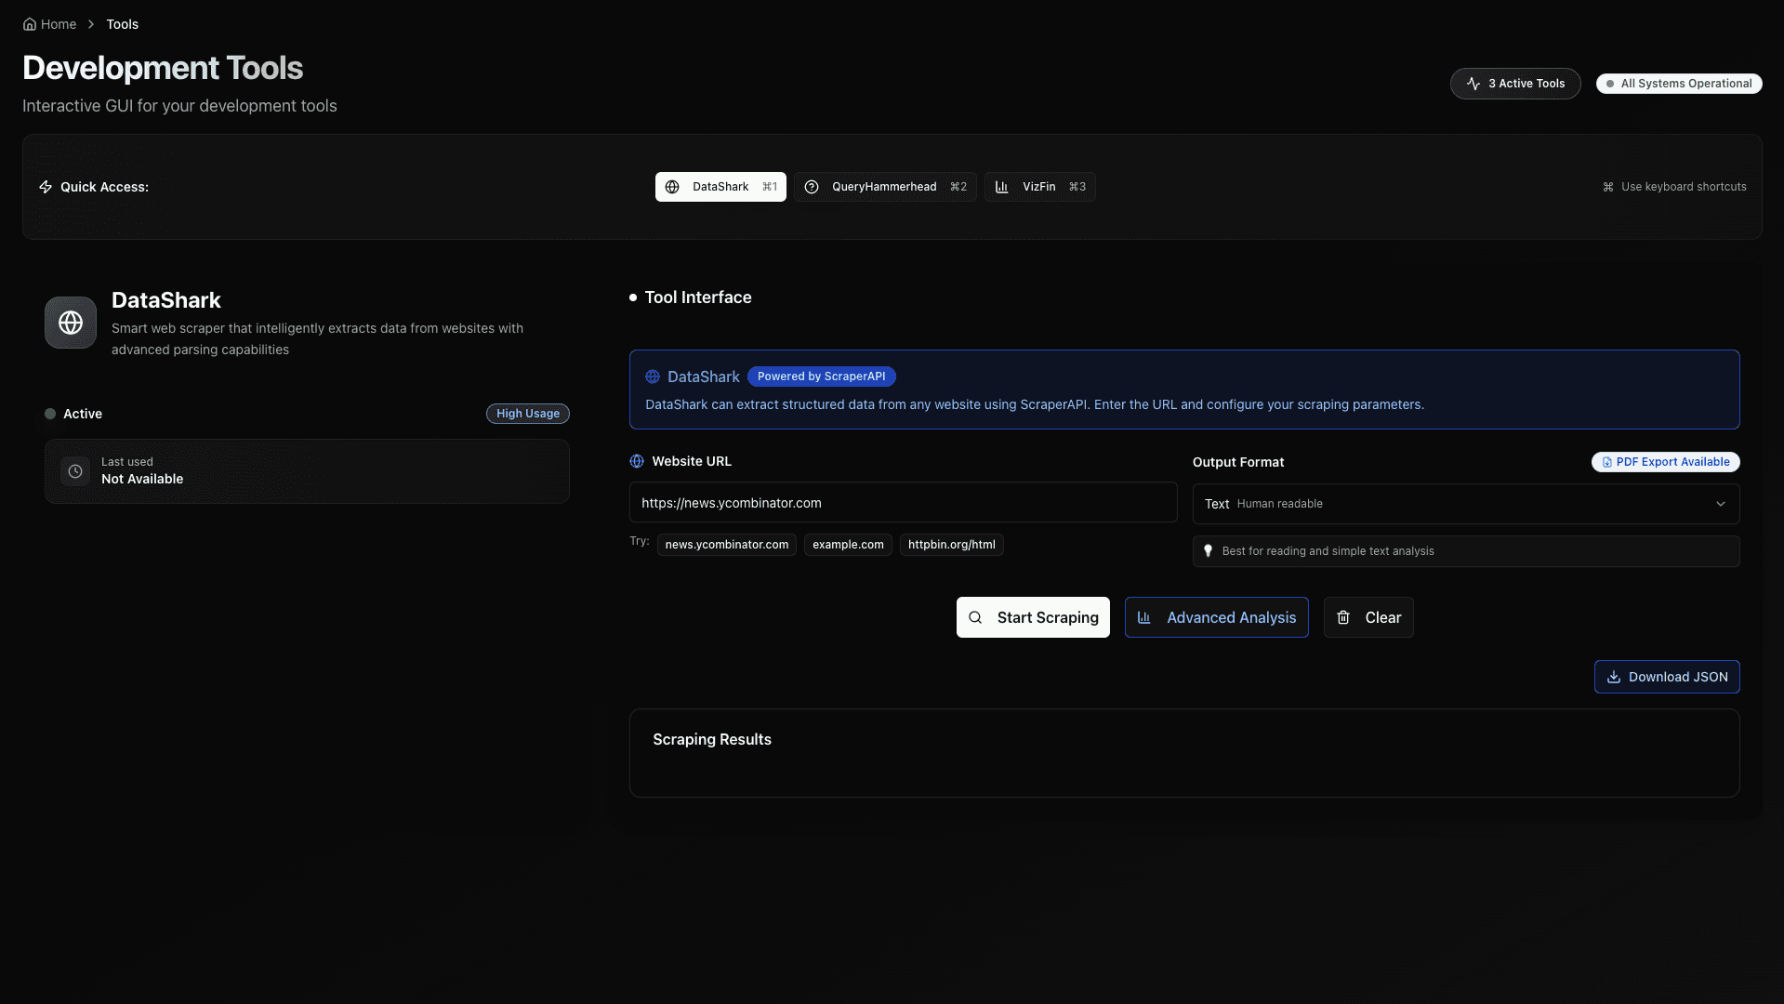Click the clock icon beside Last used
1784x1004 pixels.
point(75,471)
